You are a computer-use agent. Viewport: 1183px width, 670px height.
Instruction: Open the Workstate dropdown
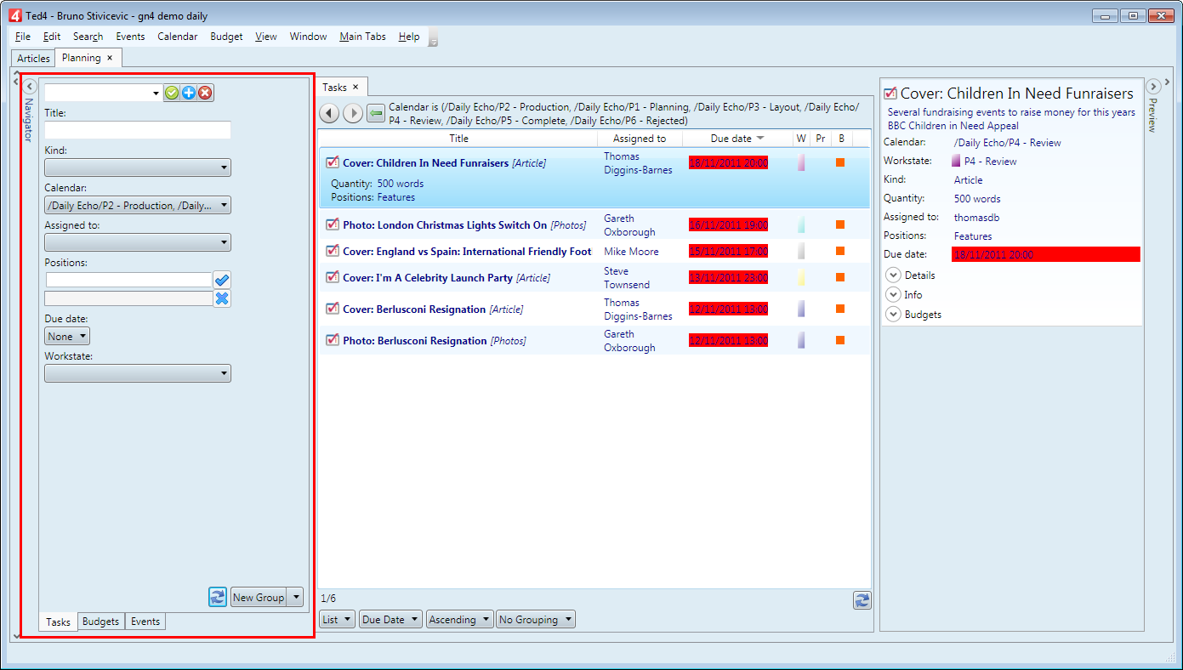point(138,373)
